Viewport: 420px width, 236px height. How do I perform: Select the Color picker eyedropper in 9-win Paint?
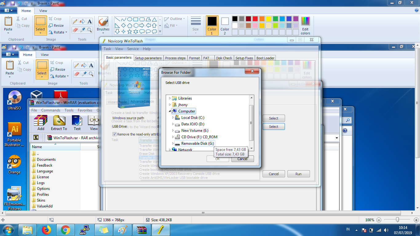point(82,30)
